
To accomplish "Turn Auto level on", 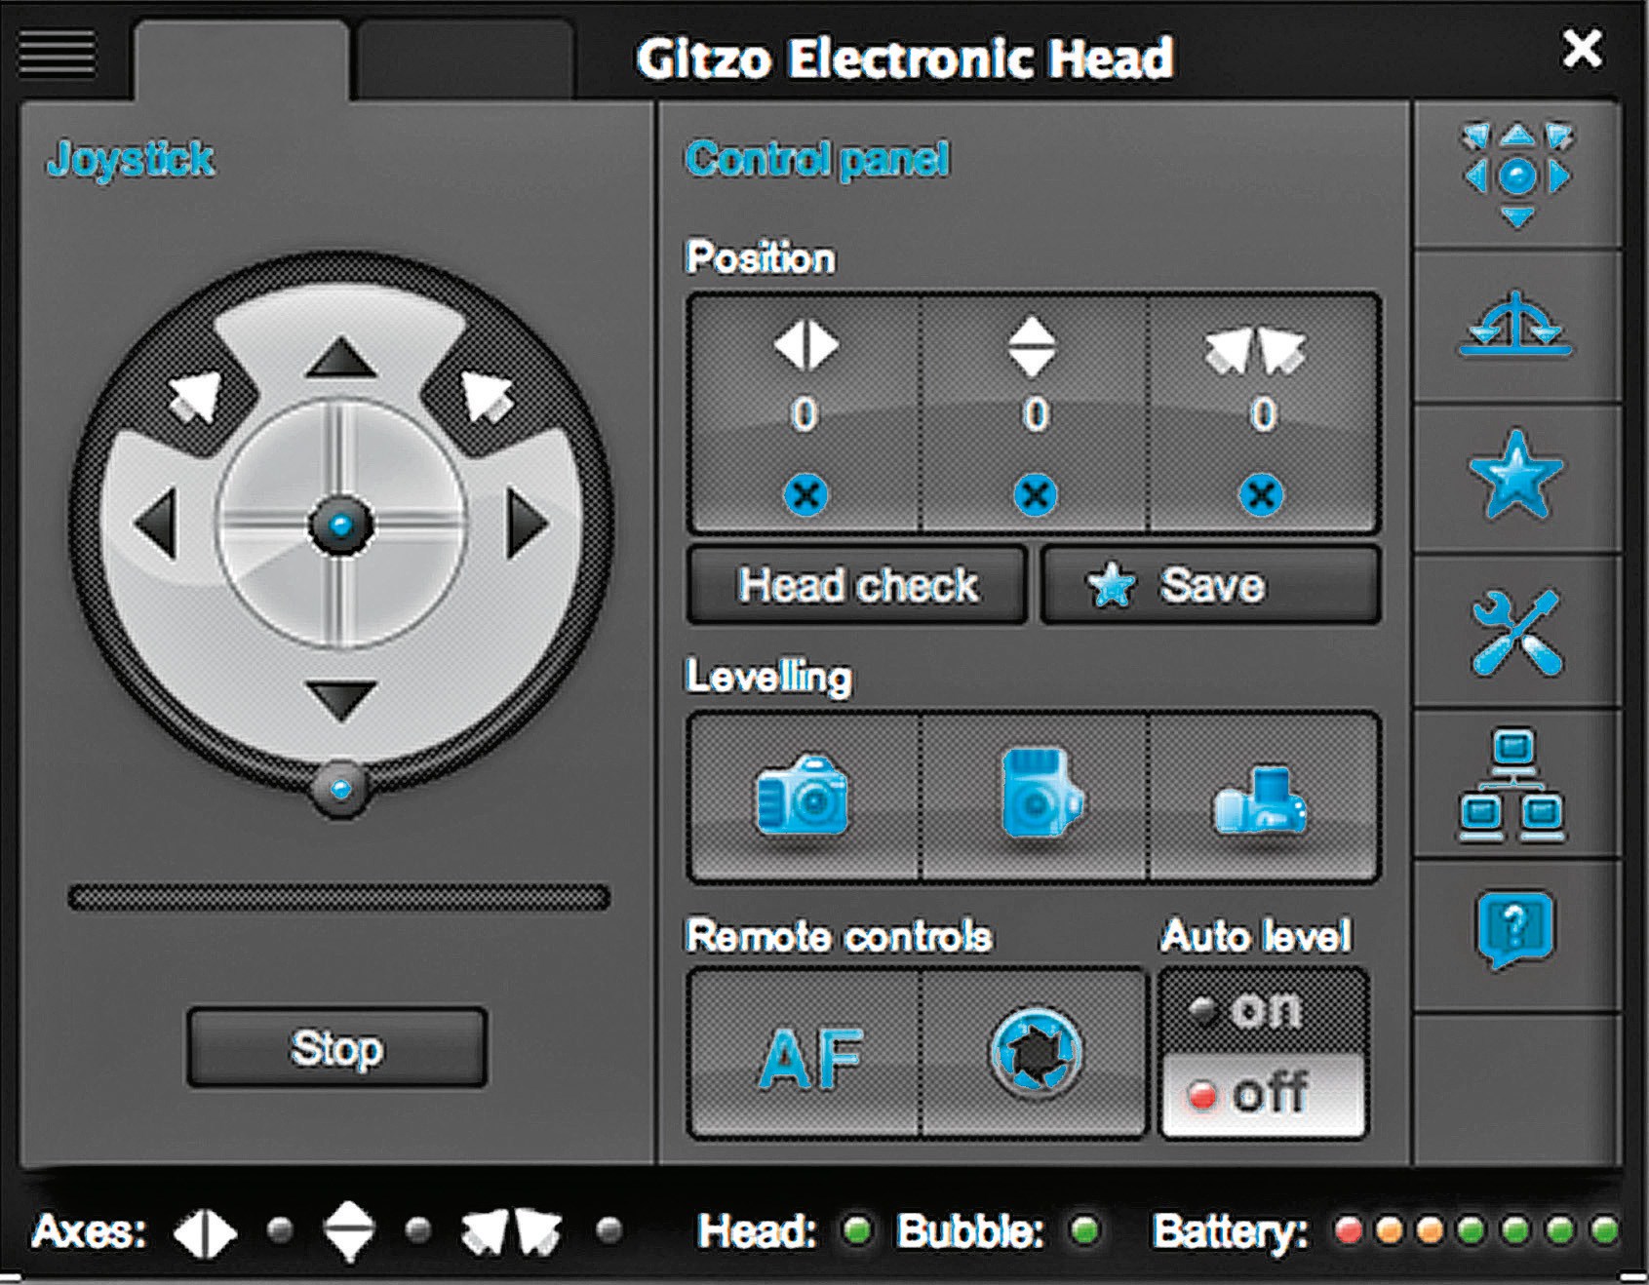I will (x=1263, y=1011).
